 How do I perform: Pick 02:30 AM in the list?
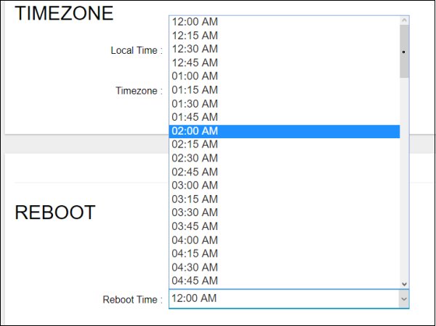tap(284, 158)
